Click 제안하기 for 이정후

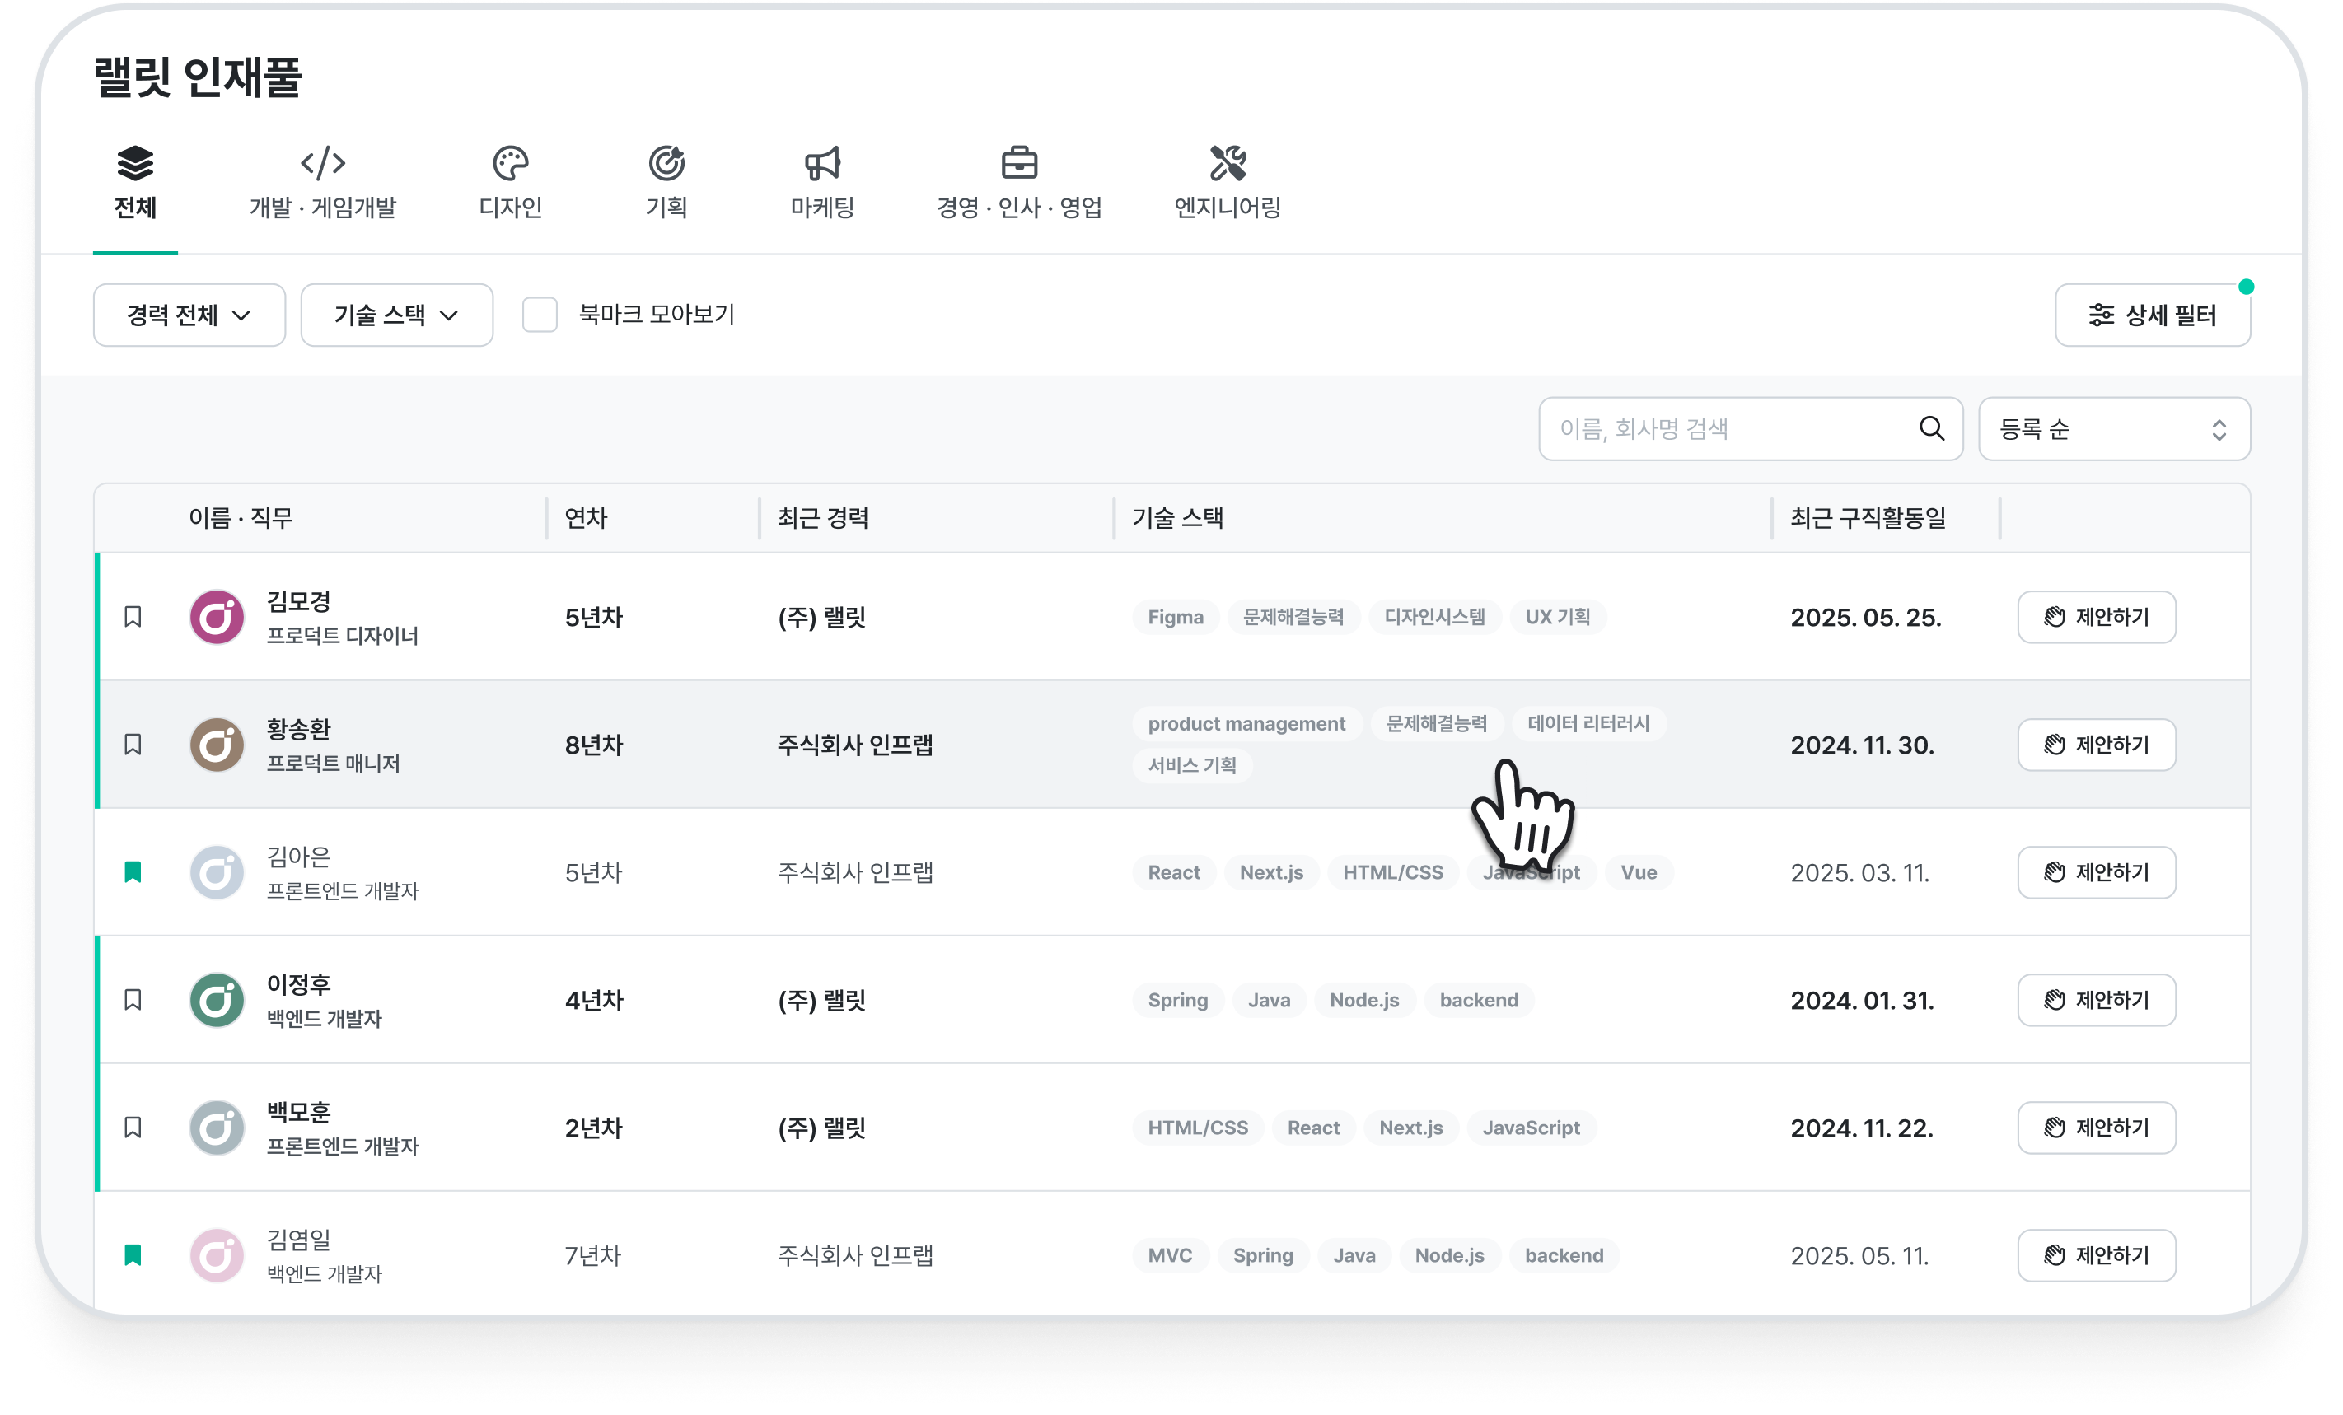click(2096, 999)
